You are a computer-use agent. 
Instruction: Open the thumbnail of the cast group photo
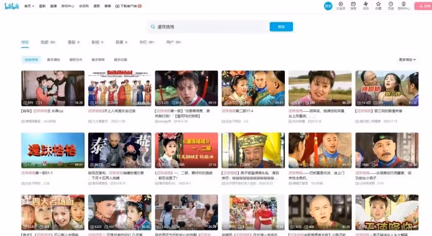(120, 88)
